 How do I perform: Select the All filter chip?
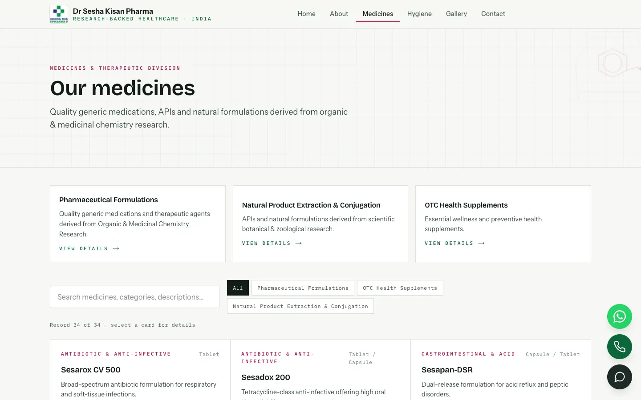coord(238,288)
